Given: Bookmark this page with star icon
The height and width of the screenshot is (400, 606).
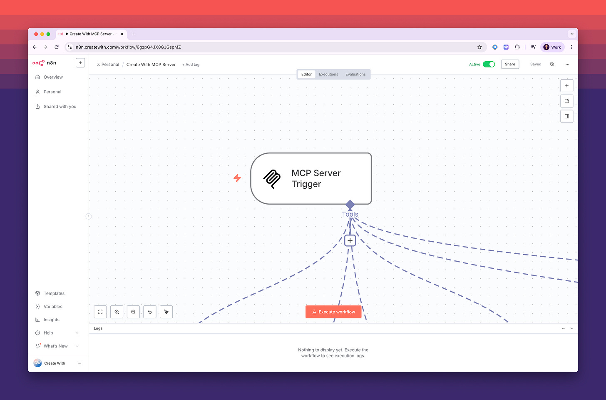Looking at the screenshot, I should coord(479,47).
